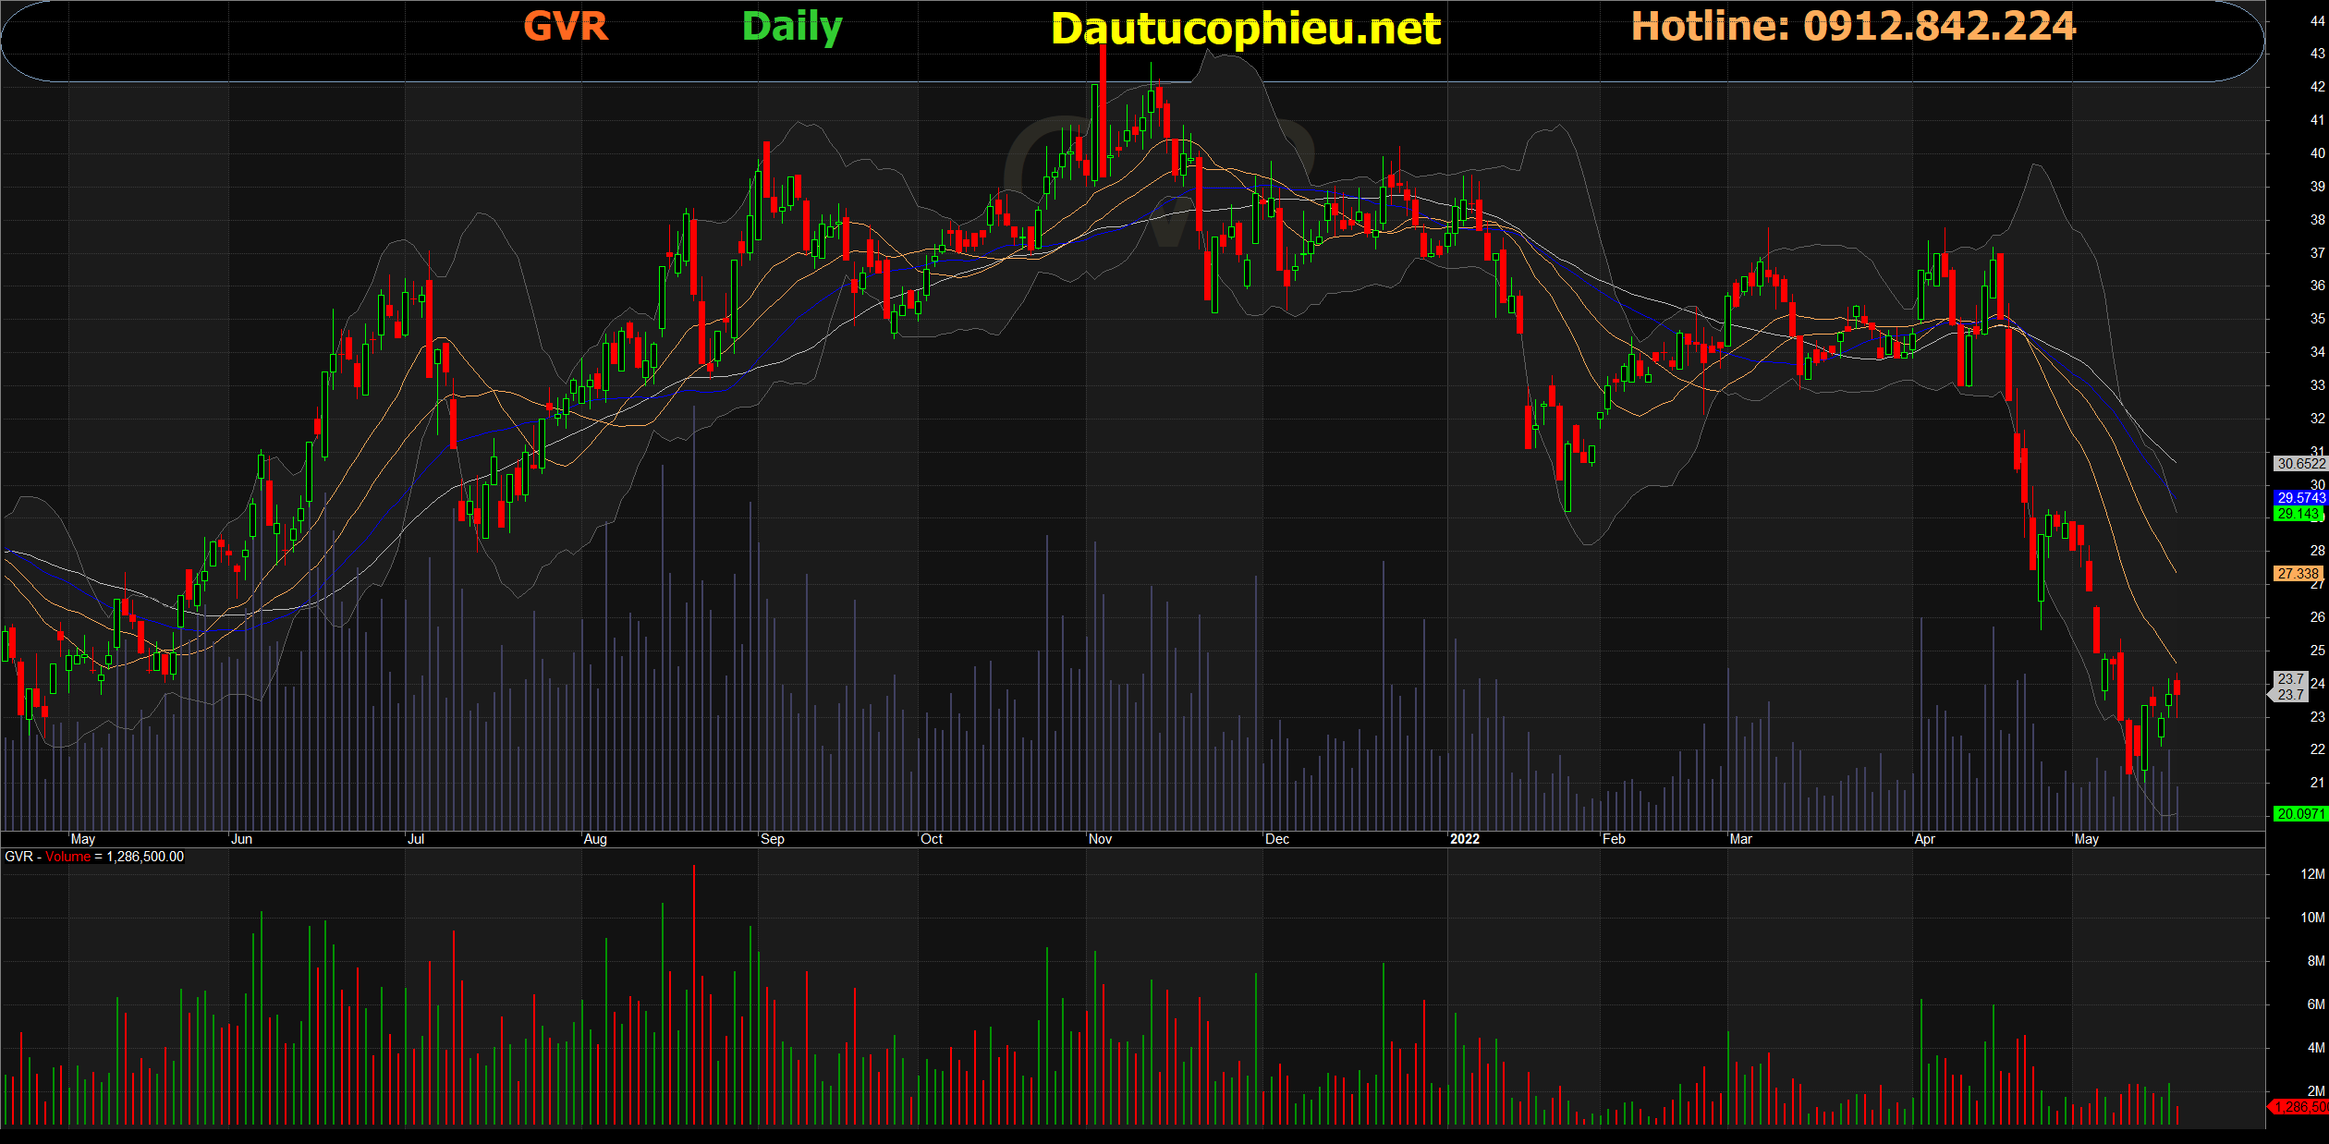
Task: Open the Dautucophieu.net link
Action: 1245,29
